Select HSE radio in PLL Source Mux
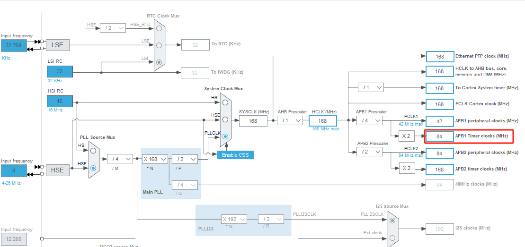 (93, 168)
